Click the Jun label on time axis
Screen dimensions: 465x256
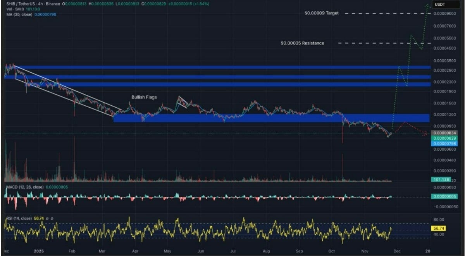click(201, 251)
